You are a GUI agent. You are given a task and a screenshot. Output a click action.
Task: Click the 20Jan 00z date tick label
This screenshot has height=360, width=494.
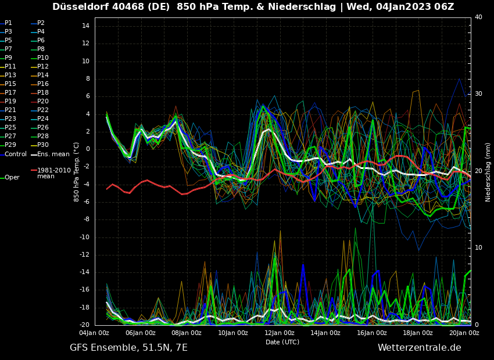(464, 333)
